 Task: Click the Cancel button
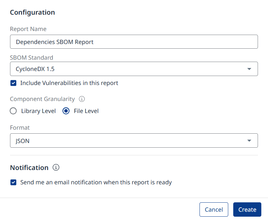214,209
